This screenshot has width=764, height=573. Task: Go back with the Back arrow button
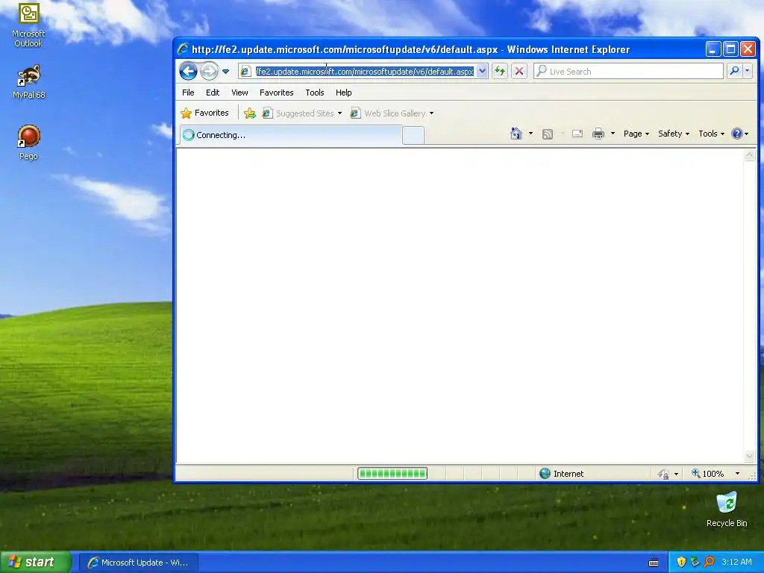tap(188, 71)
